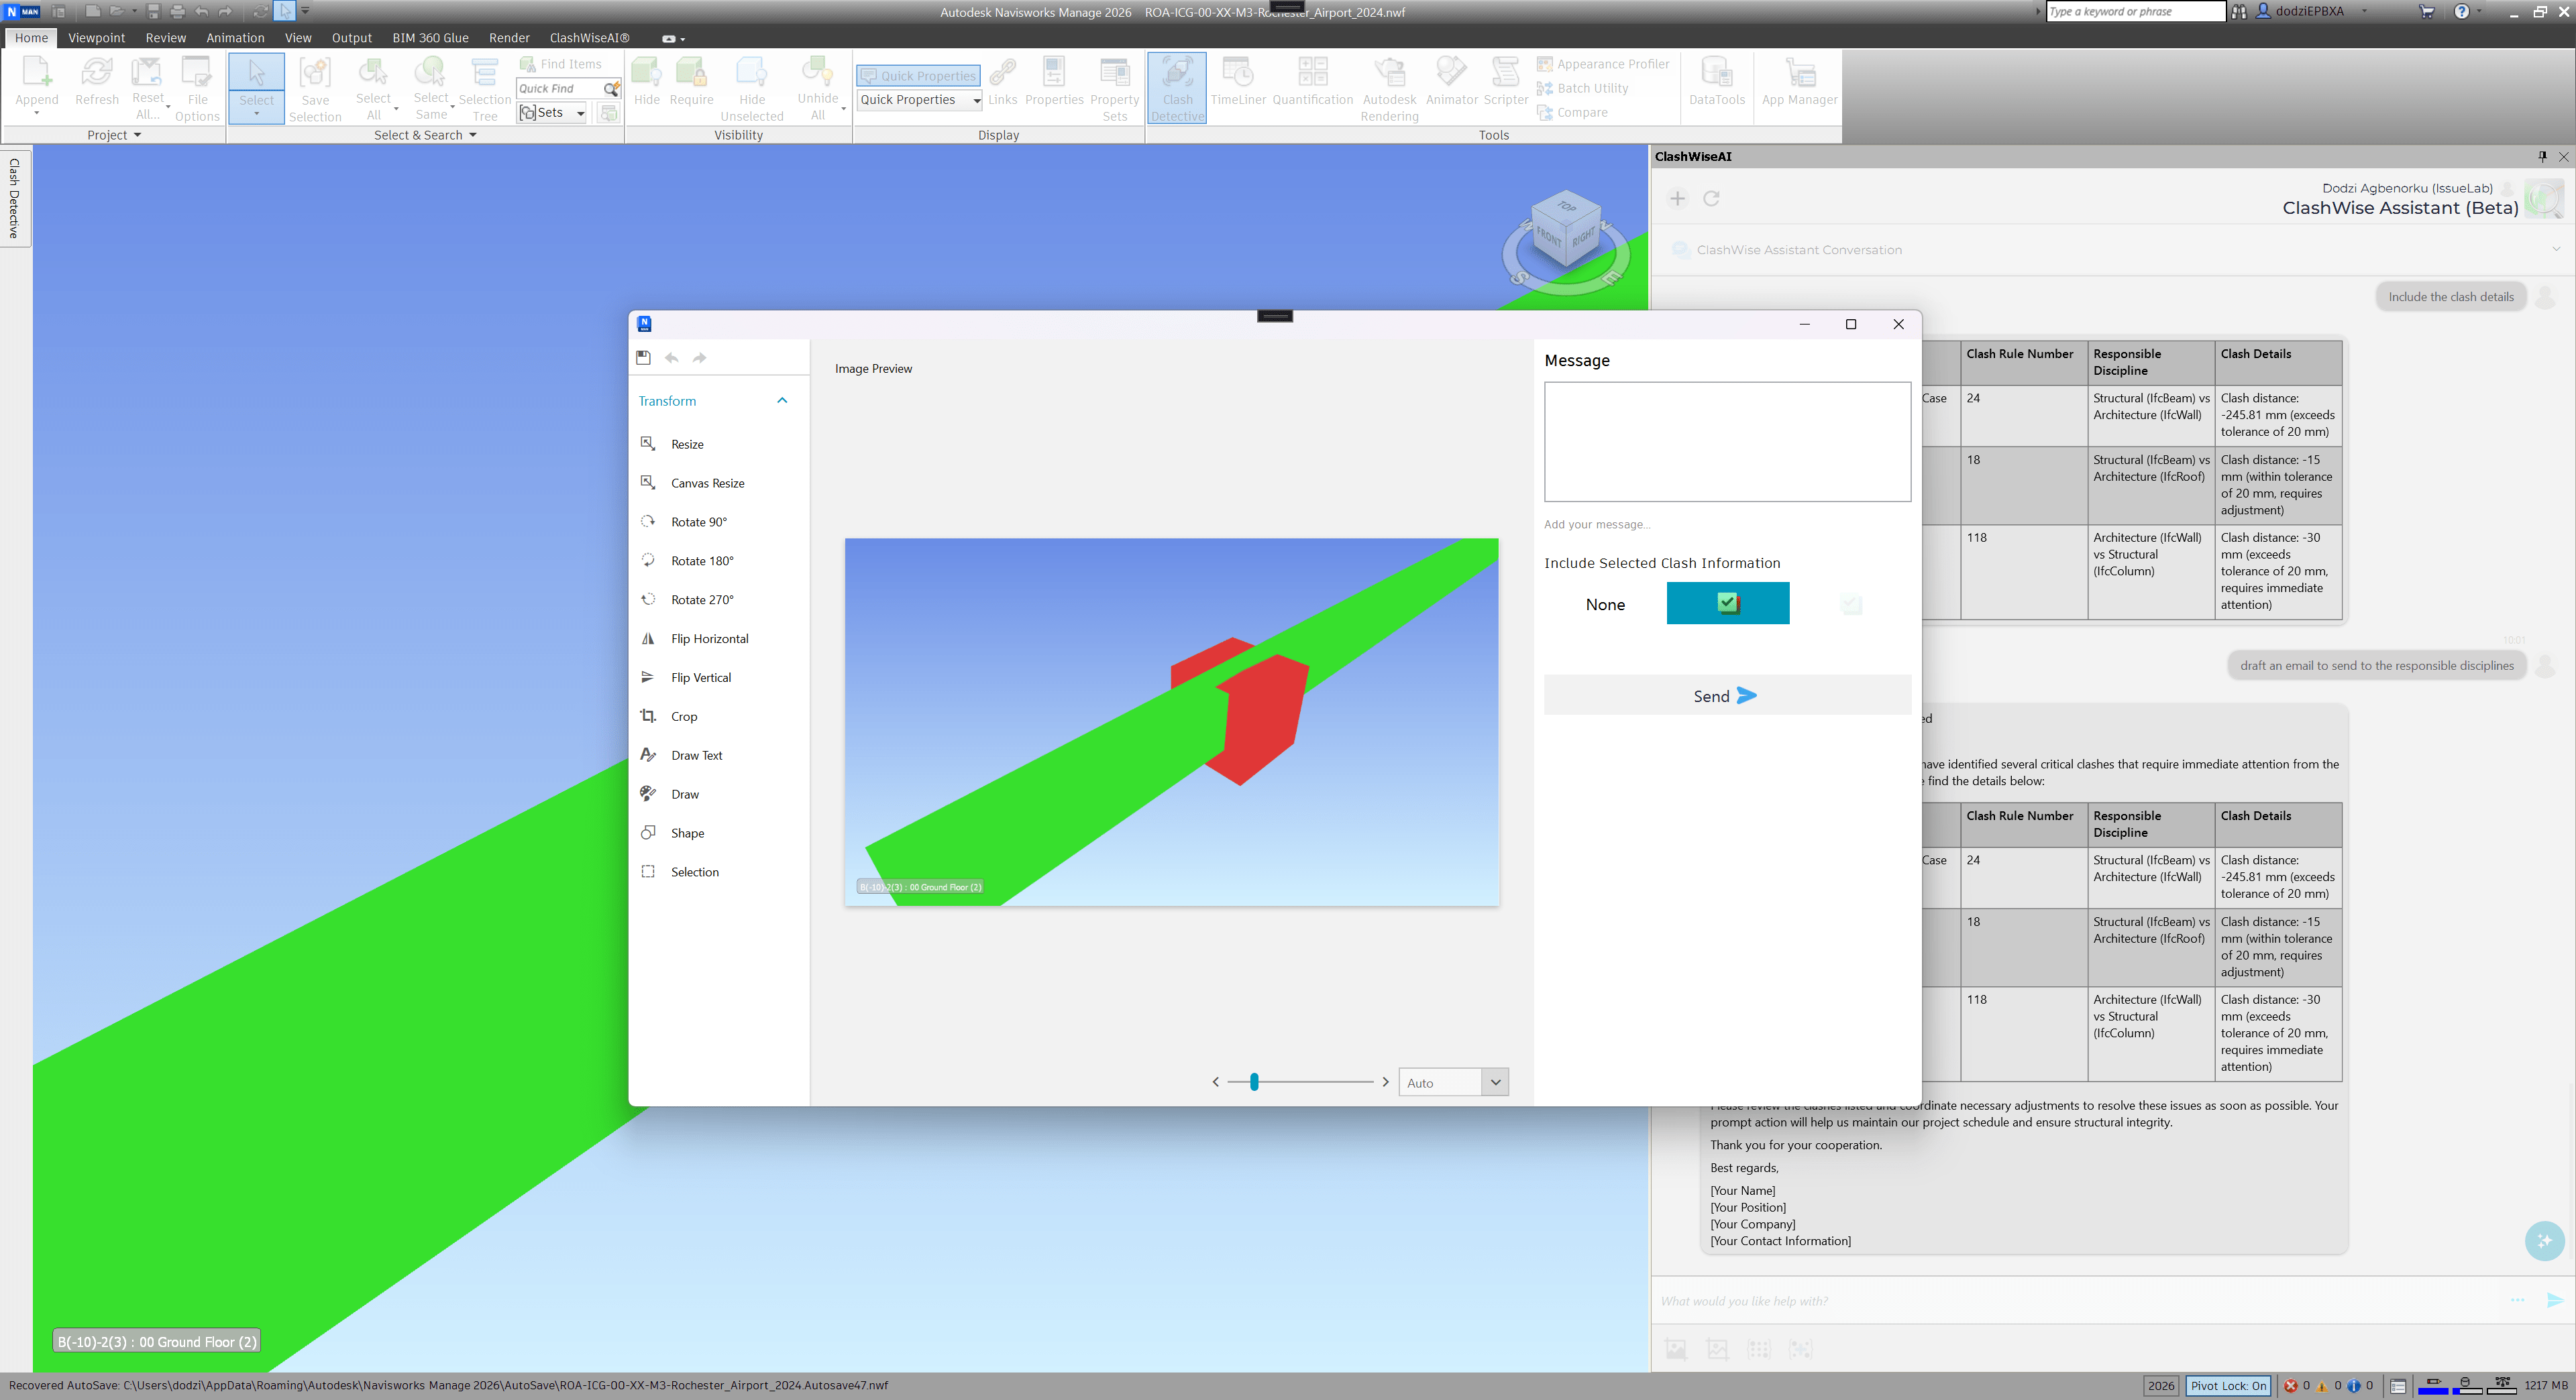Viewport: 2576px width, 1400px height.
Task: Click Rotate 90° option
Action: click(x=698, y=522)
